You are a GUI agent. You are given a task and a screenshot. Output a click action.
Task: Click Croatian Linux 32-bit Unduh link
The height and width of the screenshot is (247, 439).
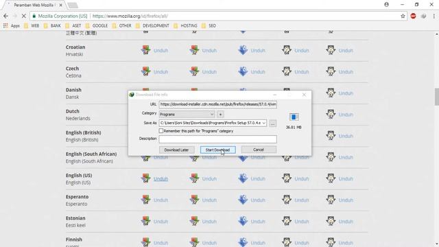pos(346,50)
